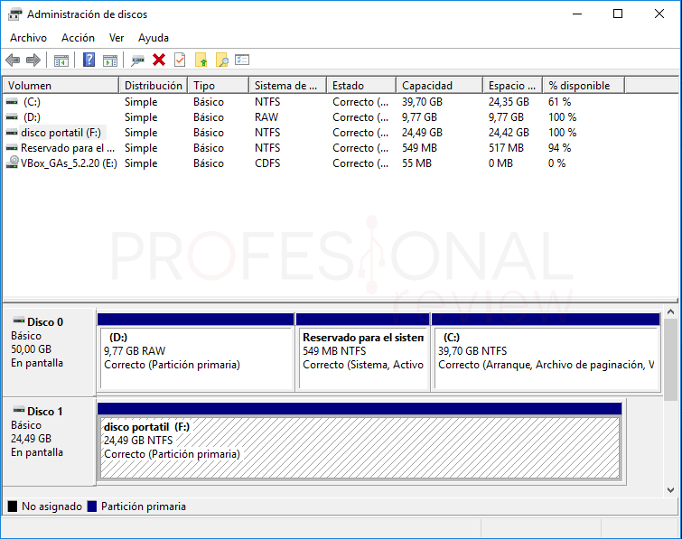Click the CD icon of VBox_GAs_5.2.20 (E:)
This screenshot has height=539, width=682.
pos(13,163)
